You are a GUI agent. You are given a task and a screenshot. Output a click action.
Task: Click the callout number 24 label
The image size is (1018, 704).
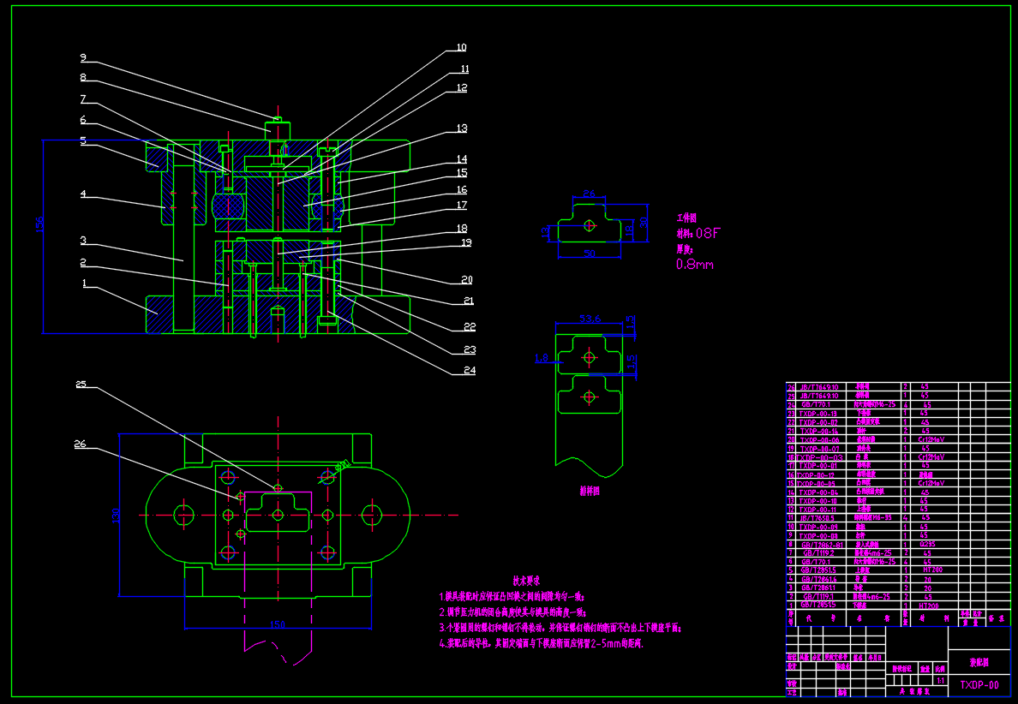[465, 371]
